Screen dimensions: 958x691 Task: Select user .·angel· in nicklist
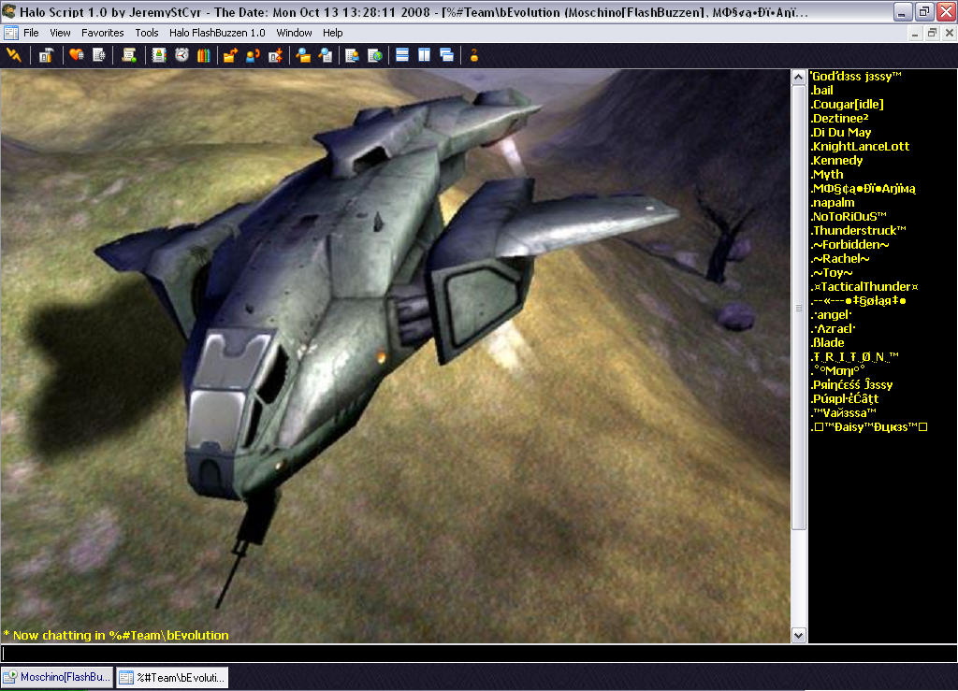832,315
